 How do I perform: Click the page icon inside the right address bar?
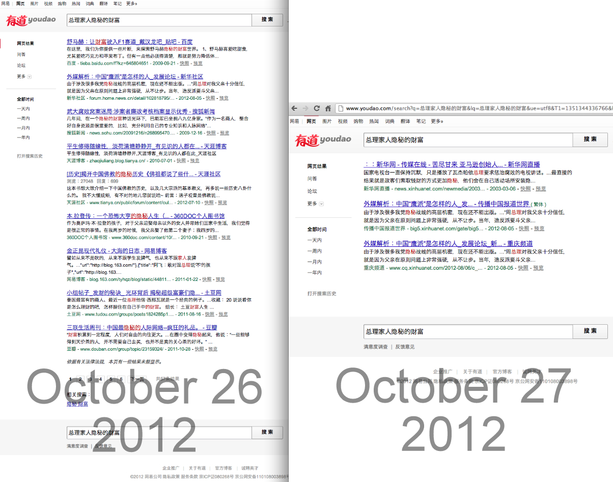[x=341, y=108]
